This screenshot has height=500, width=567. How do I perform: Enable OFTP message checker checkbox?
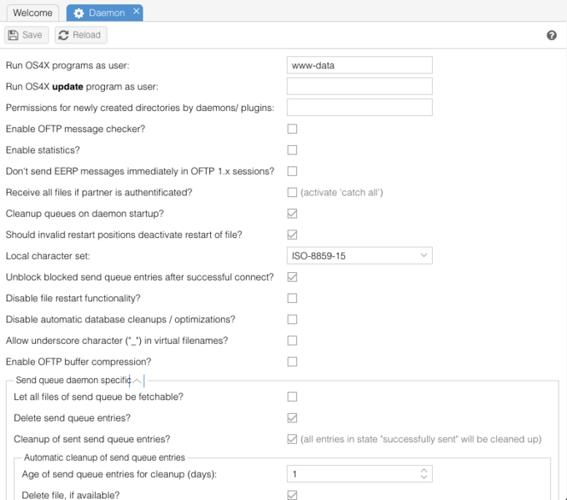[x=292, y=129]
